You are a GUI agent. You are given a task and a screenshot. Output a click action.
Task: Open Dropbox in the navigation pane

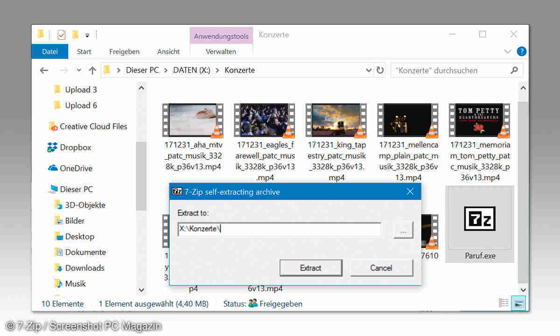pos(75,147)
